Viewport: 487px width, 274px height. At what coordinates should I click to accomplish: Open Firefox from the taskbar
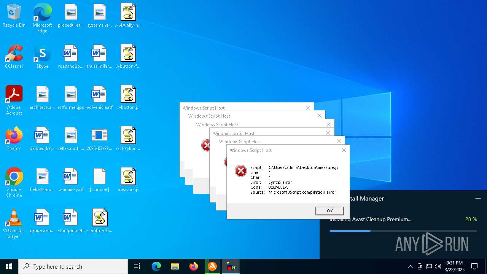(194, 266)
